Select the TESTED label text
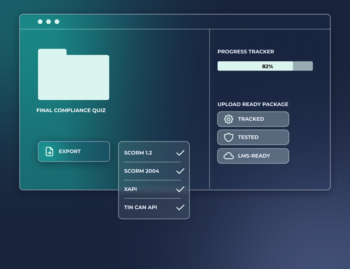The width and height of the screenshot is (350, 269). point(248,137)
